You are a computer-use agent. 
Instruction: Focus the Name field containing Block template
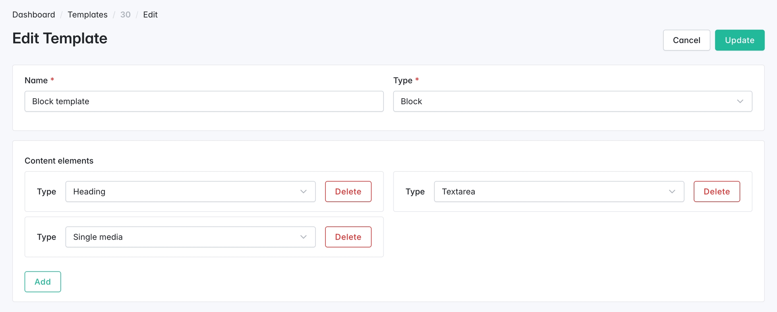pos(204,101)
